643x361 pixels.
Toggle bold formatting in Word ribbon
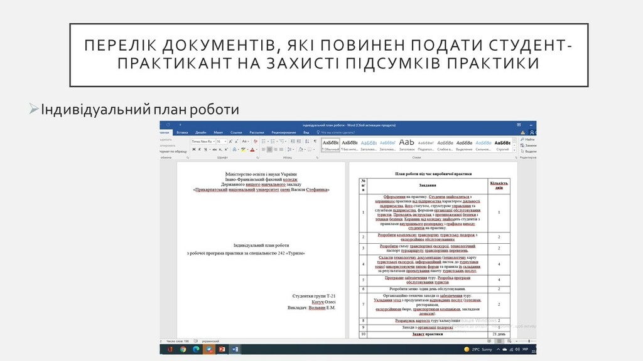click(194, 150)
